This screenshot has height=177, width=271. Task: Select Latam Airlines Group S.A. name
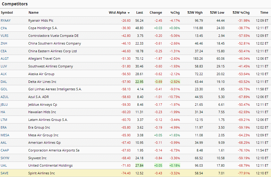(48, 120)
